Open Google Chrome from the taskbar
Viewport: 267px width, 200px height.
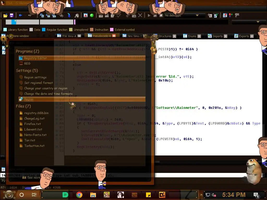[79, 195]
